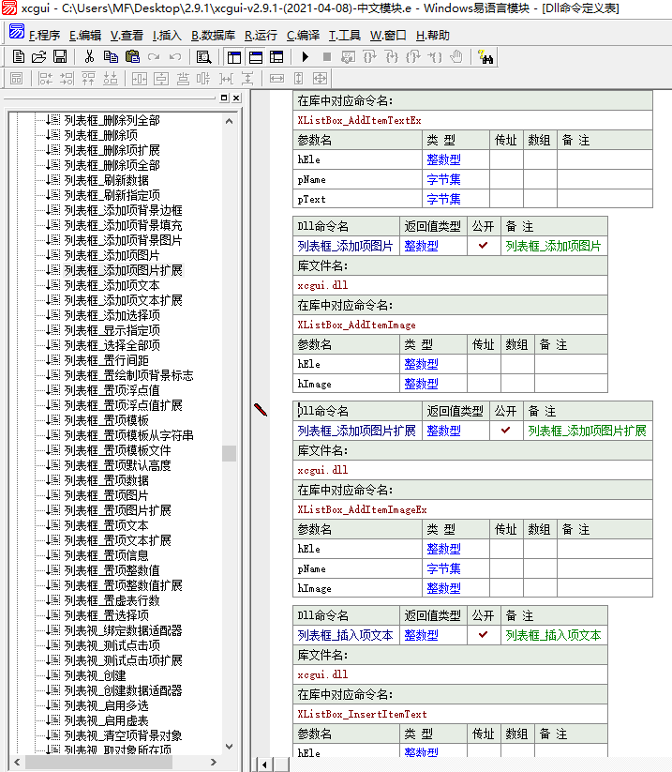Screen dimensions: 672x772
Task: Close the left tree panel
Action: (x=236, y=98)
